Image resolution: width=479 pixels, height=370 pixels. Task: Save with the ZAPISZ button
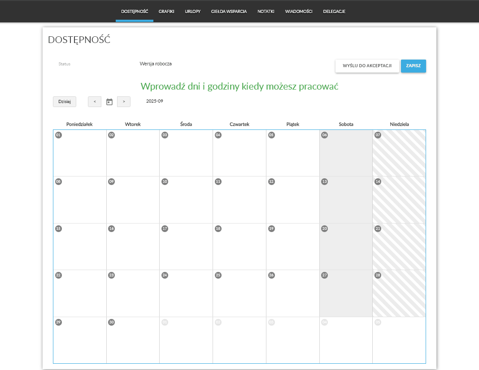coord(414,66)
